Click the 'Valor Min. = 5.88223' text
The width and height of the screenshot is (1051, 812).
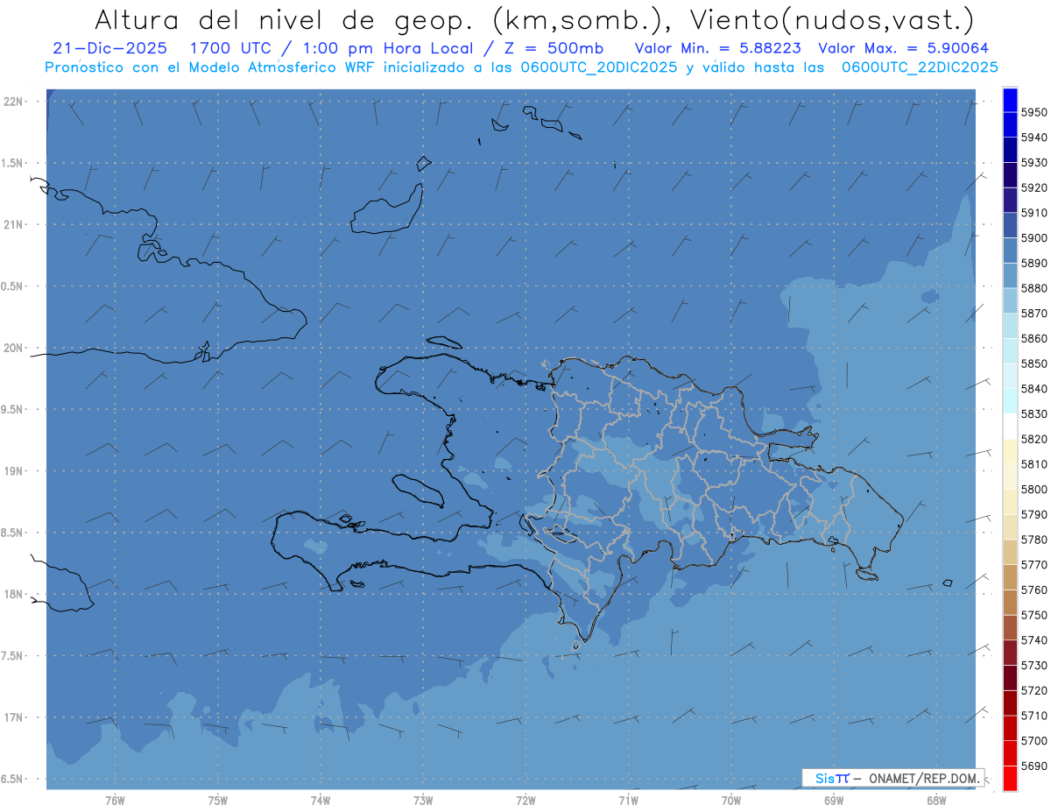point(718,49)
